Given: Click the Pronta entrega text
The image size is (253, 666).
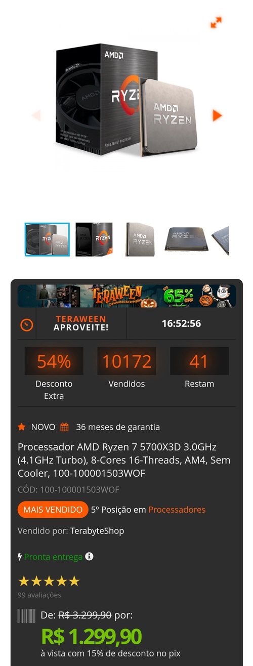Looking at the screenshot, I should coord(53,557).
